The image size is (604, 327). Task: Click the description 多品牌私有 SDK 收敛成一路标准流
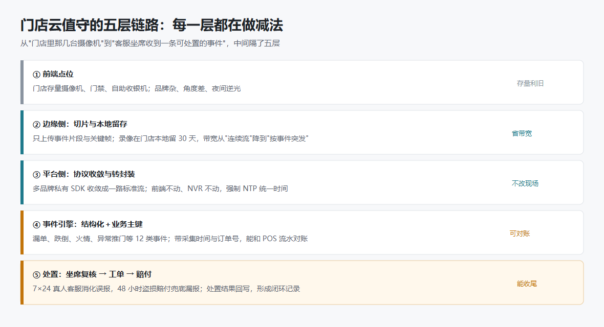(x=160, y=189)
